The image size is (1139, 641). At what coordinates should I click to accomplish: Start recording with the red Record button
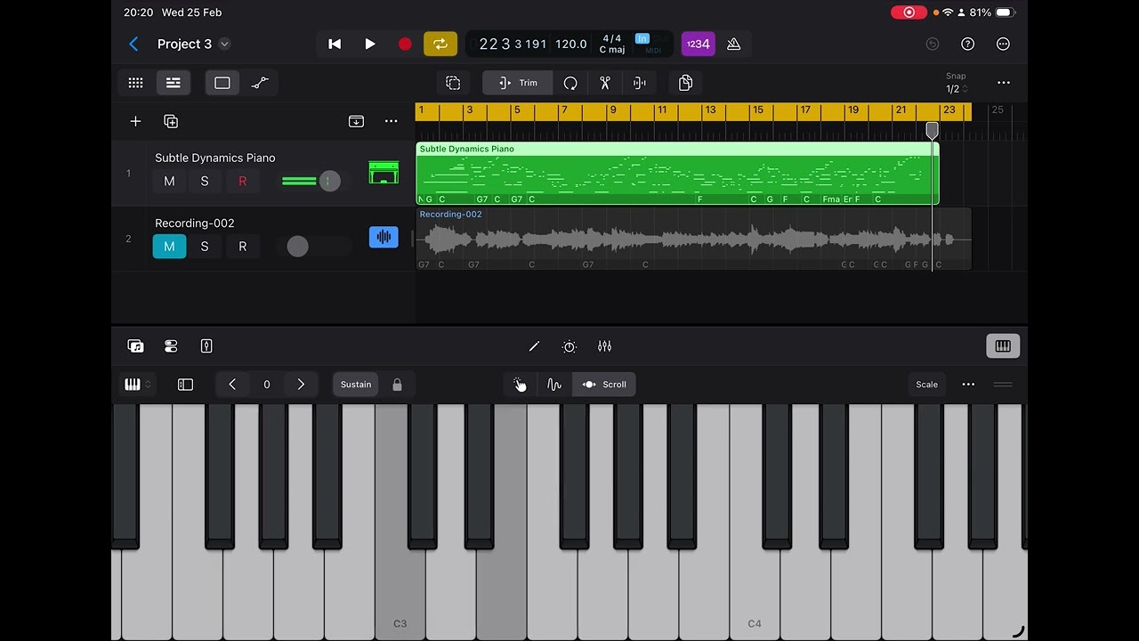[405, 44]
